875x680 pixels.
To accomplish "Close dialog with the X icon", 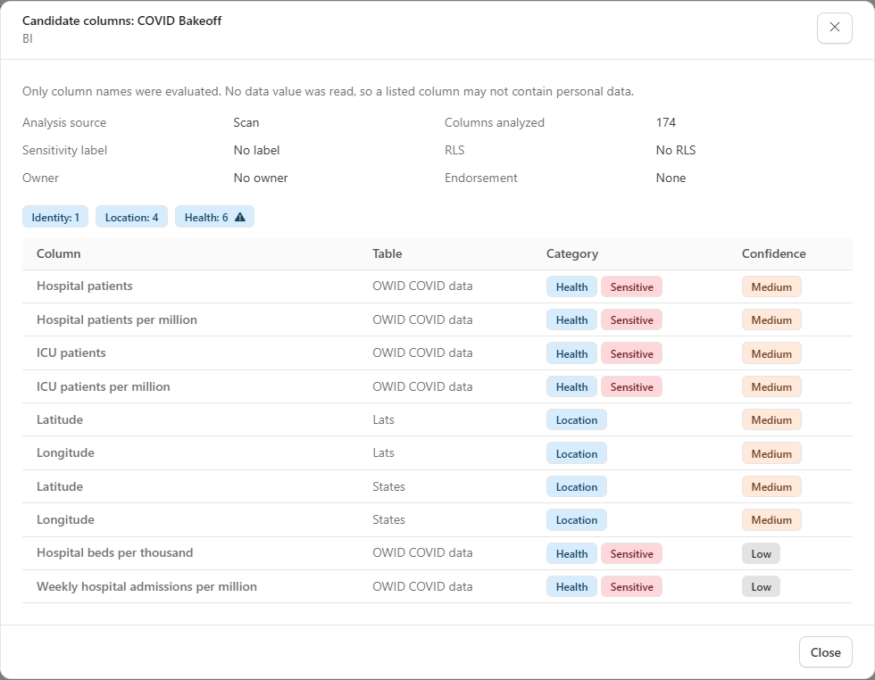I will (x=834, y=28).
